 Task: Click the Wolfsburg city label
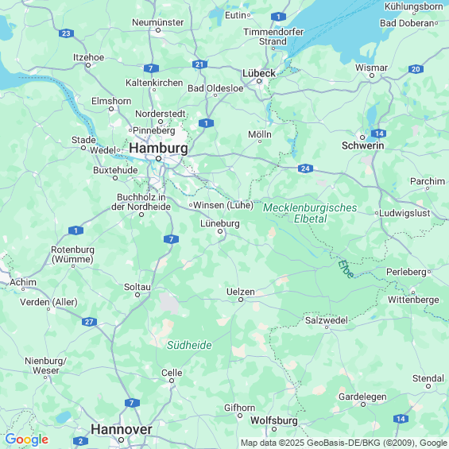pyautogui.click(x=274, y=420)
